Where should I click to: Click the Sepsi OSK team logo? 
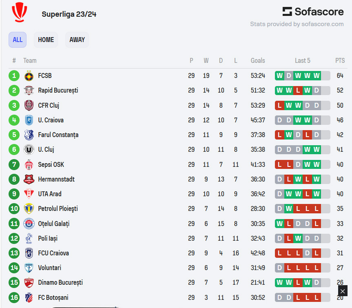click(x=29, y=165)
